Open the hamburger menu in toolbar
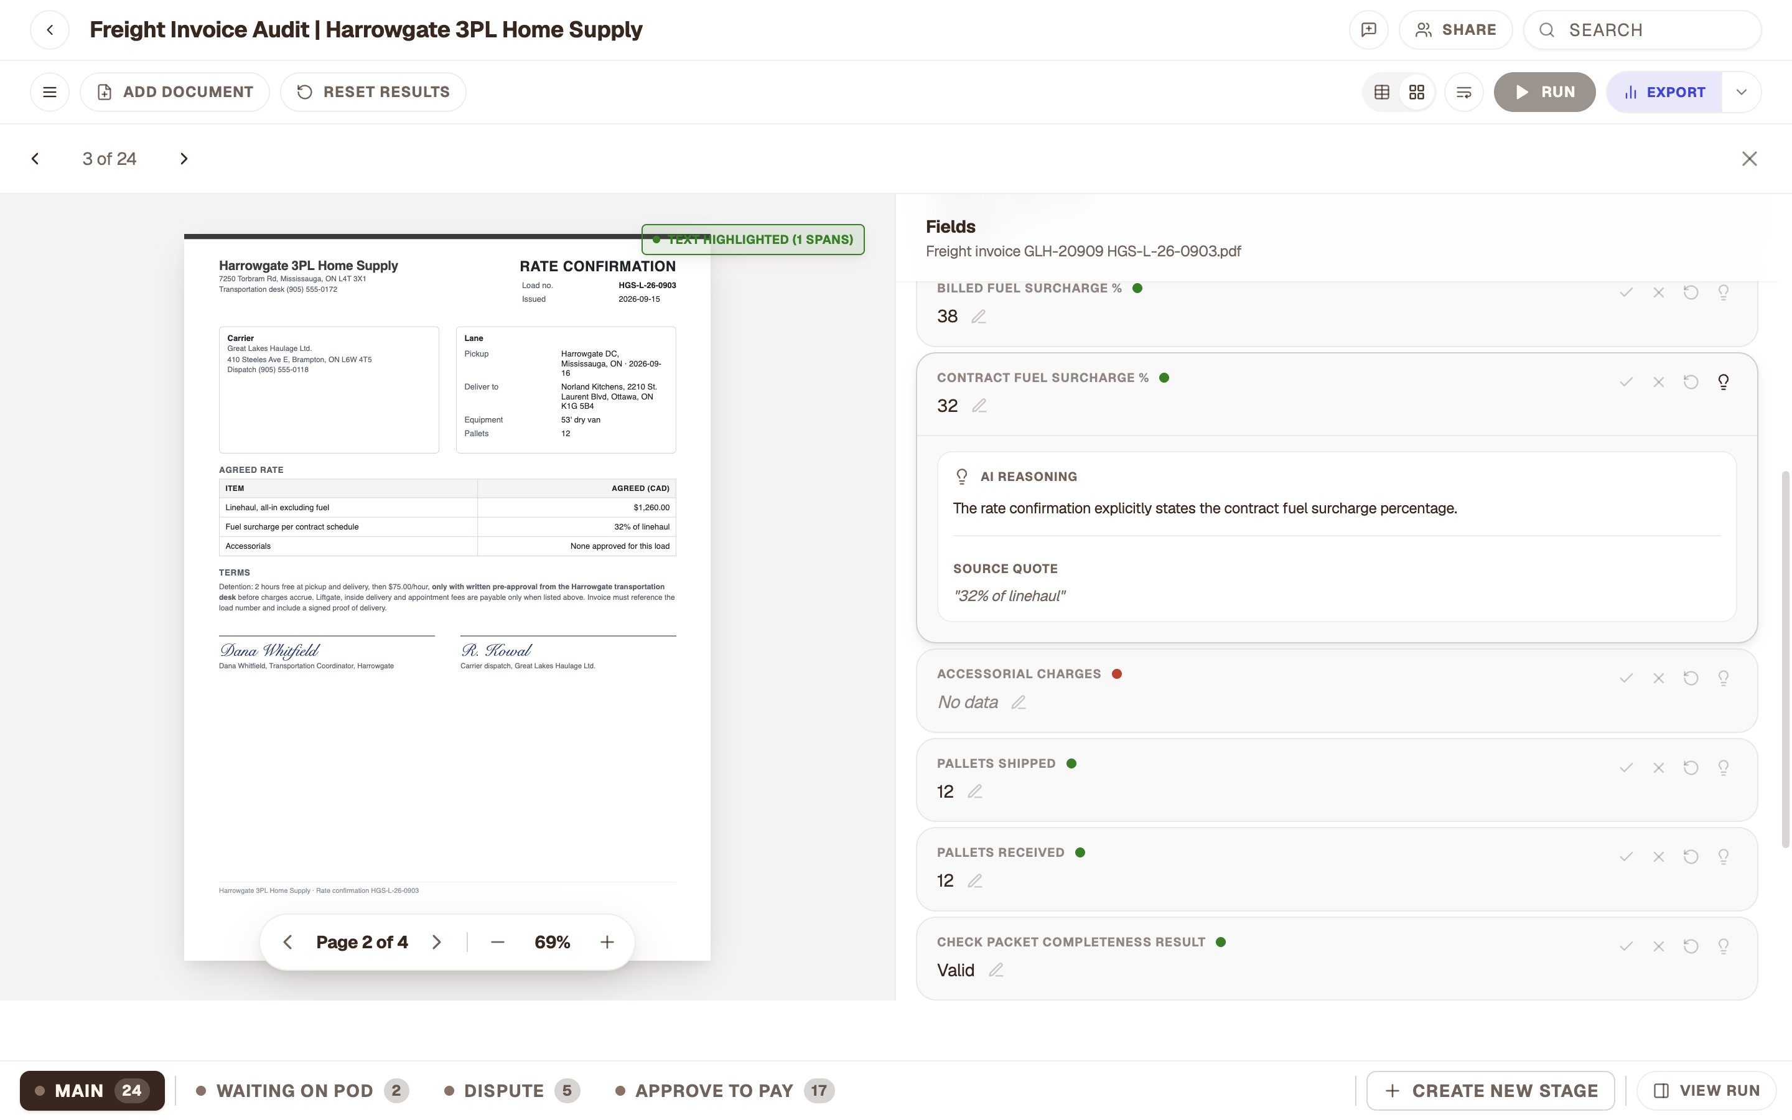 [x=50, y=92]
